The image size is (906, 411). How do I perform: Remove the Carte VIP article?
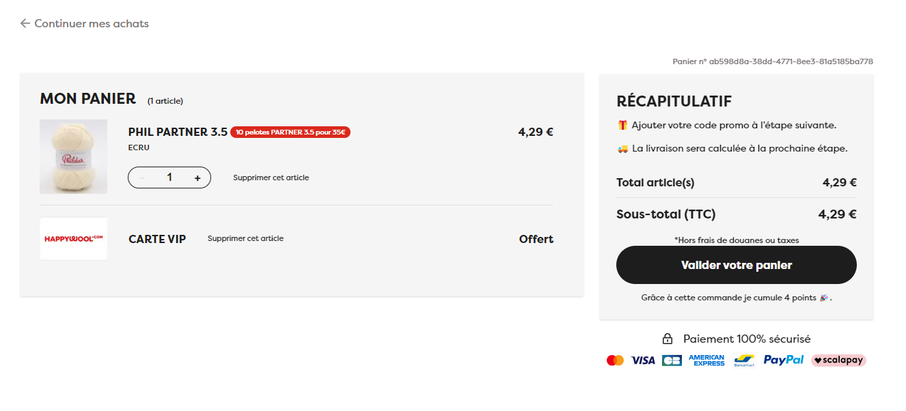coord(245,238)
